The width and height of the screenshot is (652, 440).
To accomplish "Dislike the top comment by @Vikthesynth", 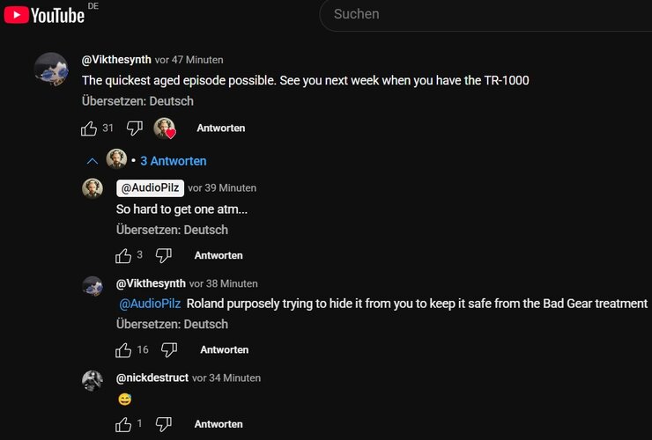I will 135,128.
